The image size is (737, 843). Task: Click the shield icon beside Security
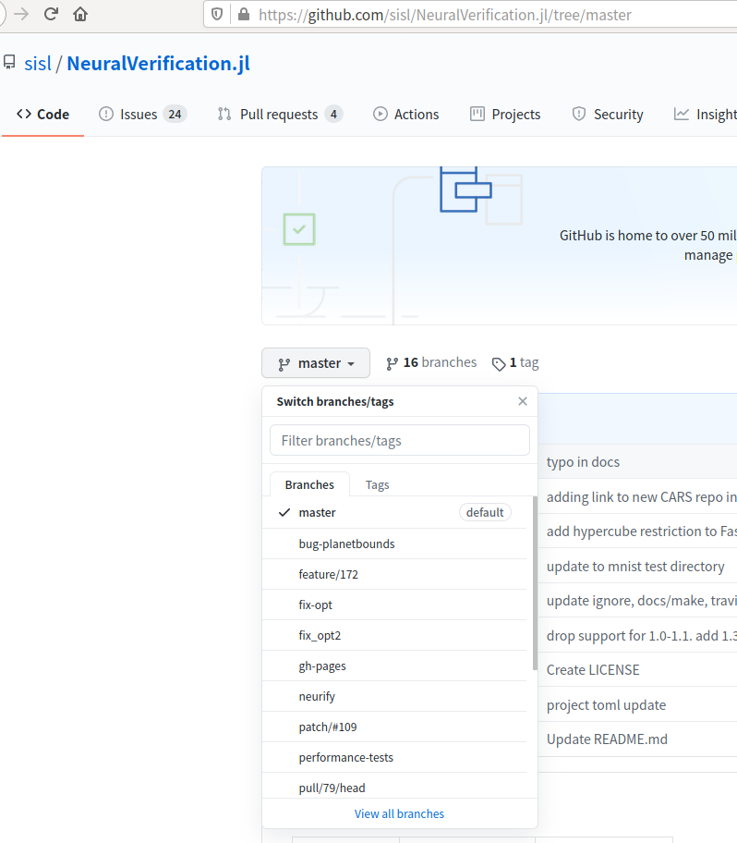coord(579,114)
